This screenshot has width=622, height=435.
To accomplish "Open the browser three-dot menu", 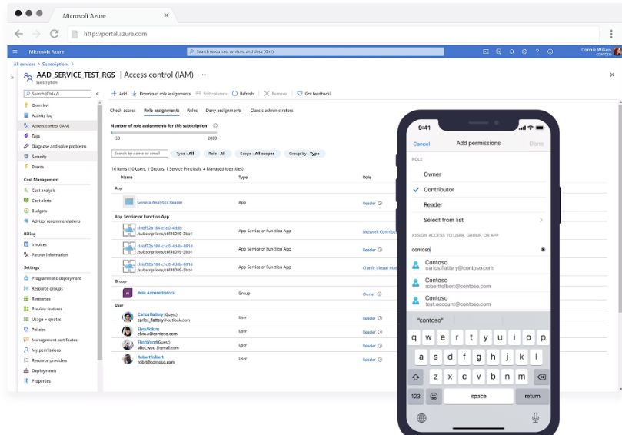I will pos(611,34).
